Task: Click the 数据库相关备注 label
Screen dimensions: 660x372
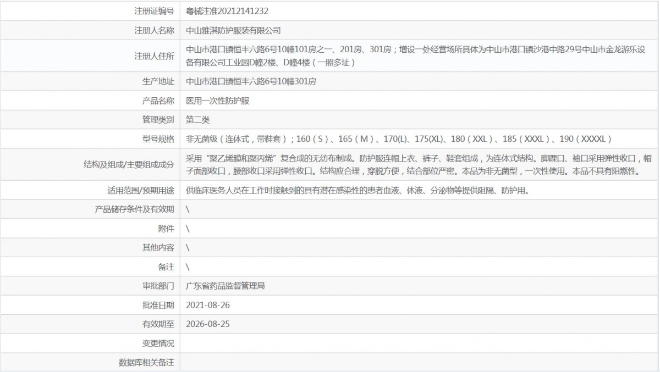Action: 146,363
